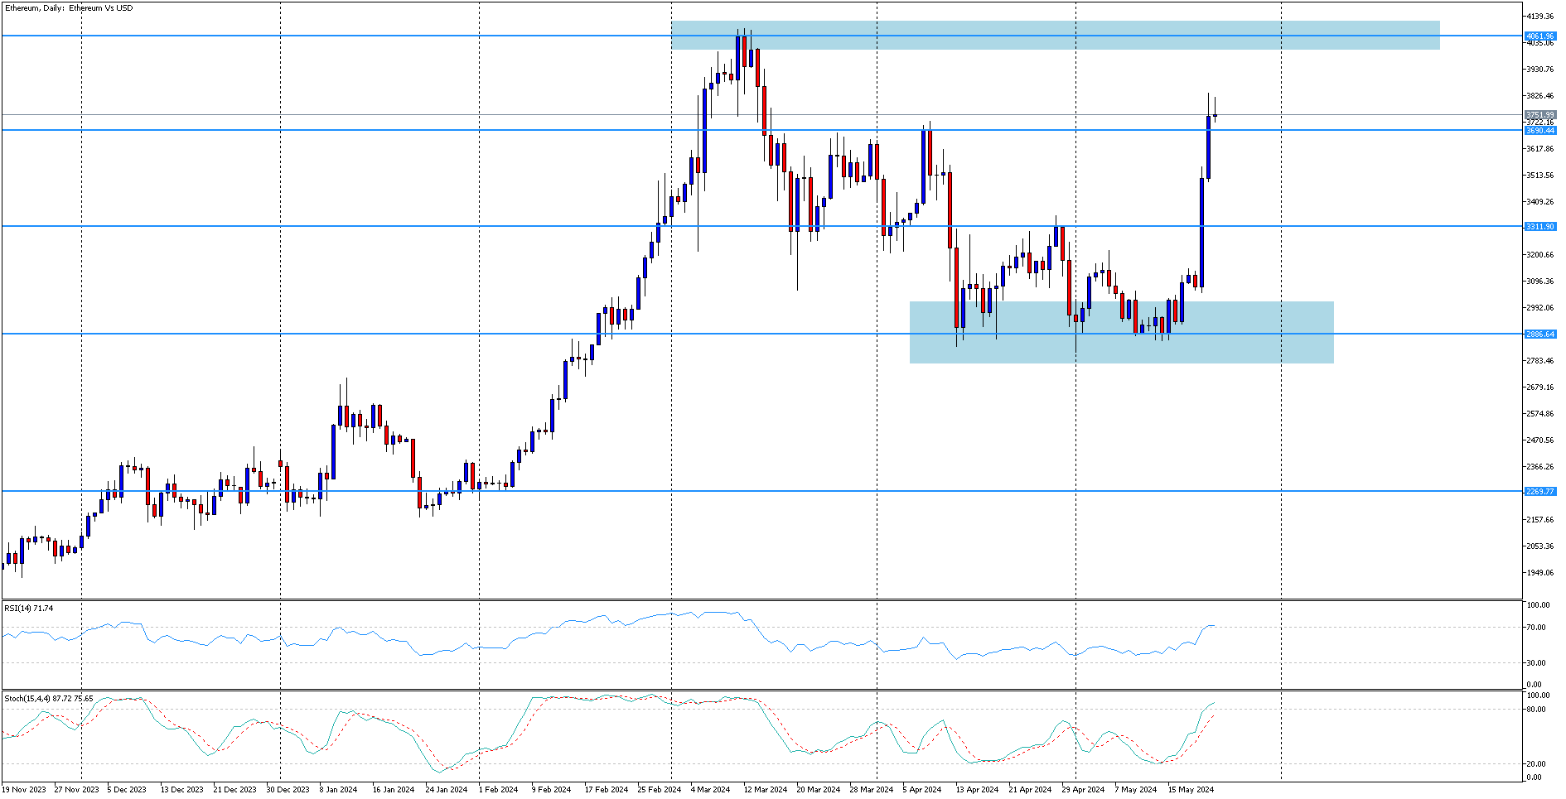Click the 15 May 2024 date label
This screenshot has width=1566, height=799.
[1191, 790]
